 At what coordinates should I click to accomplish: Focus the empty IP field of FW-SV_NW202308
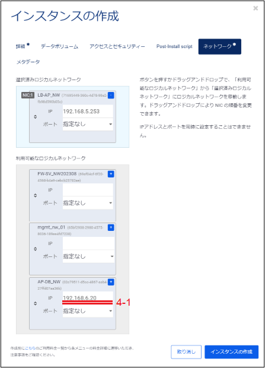[88, 190]
